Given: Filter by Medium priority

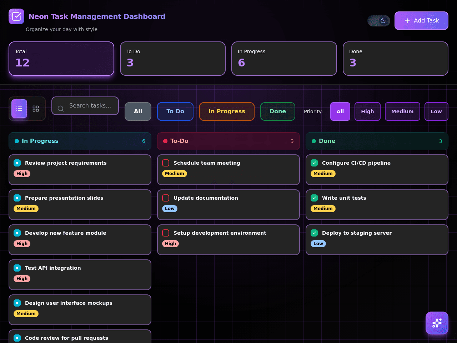Looking at the screenshot, I should tap(402, 111).
